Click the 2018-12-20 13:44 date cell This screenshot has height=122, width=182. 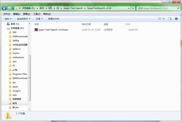coord(91,30)
